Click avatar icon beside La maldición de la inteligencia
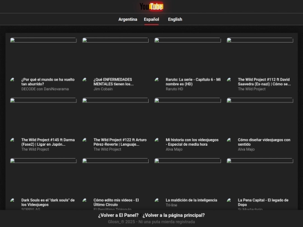The width and height of the screenshot is (303, 227). coord(157,200)
